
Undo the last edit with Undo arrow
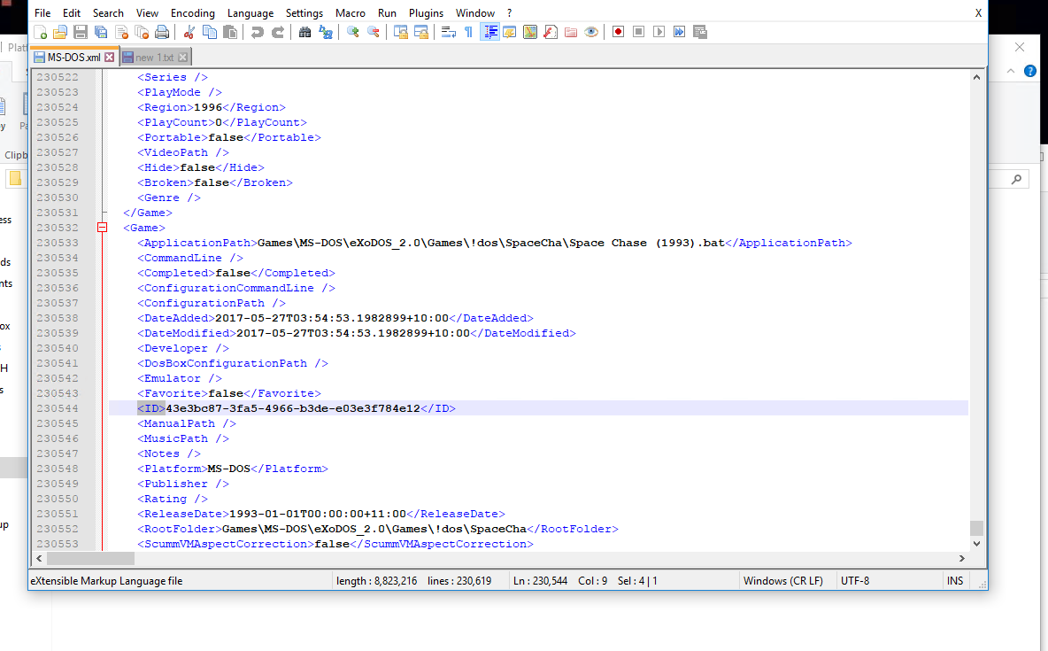pos(257,32)
